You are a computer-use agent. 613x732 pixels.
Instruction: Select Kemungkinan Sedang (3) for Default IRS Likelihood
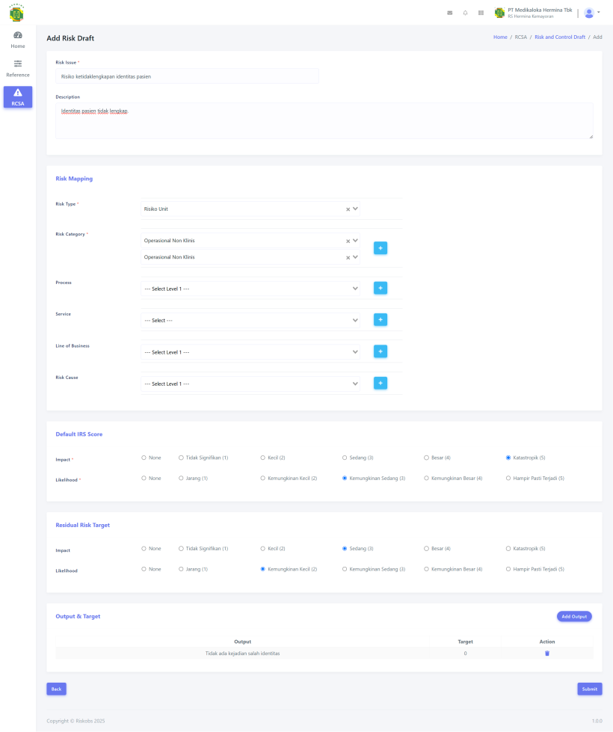coord(345,479)
